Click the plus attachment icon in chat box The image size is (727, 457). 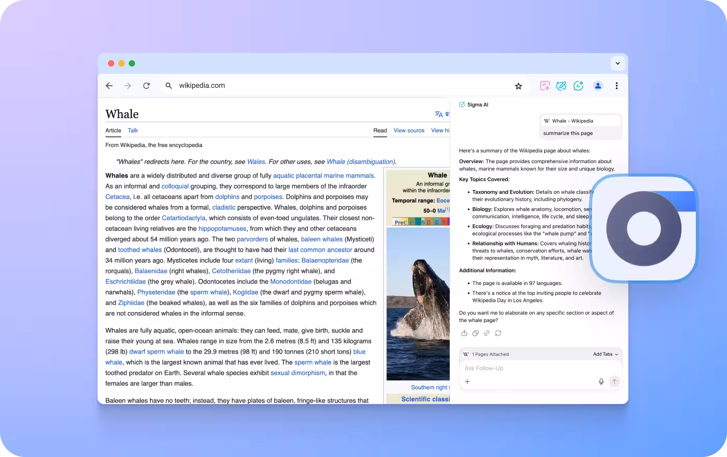point(467,382)
